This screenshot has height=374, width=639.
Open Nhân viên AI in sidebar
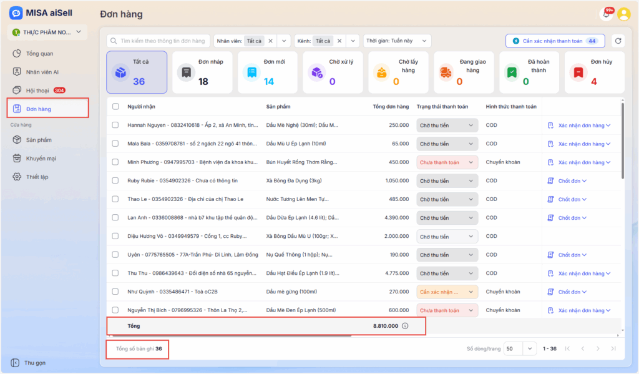pos(42,72)
